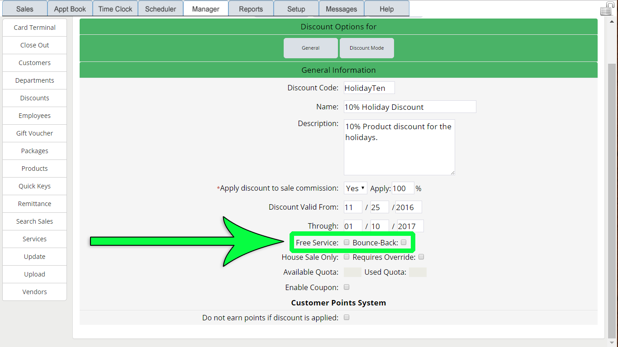Screen dimensions: 618x347
Task: View the Messages tab
Action: click(342, 9)
